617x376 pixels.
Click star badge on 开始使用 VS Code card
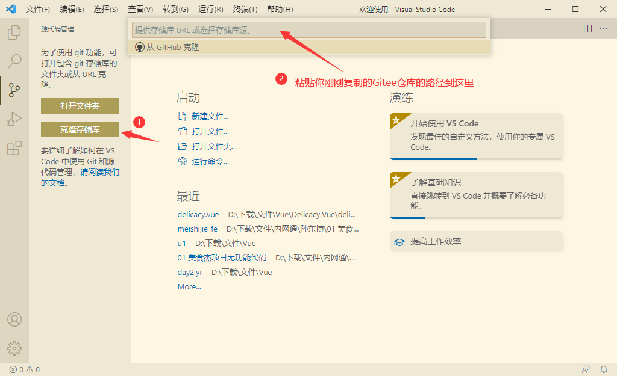(x=396, y=120)
